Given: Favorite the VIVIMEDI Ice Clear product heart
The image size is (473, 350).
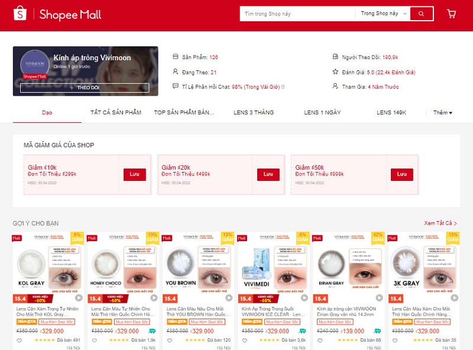Looking at the screenshot, I should click(245, 341).
